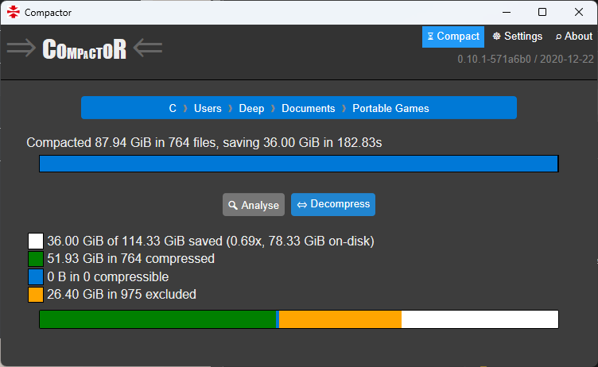Navigate to the C drive breadcrumb

pos(173,108)
